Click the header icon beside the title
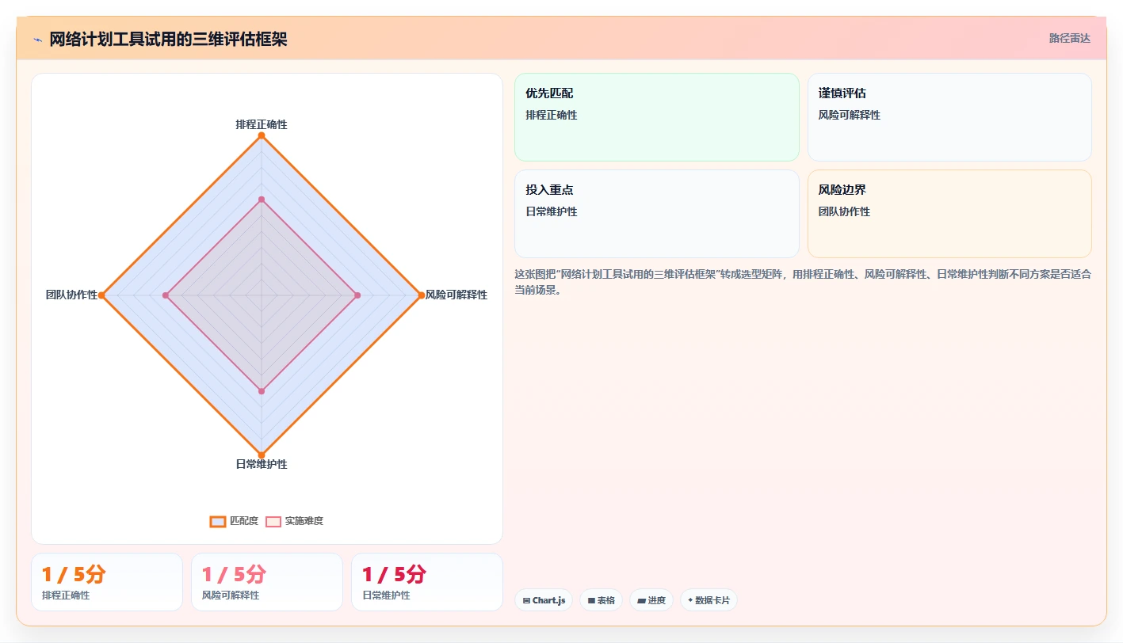This screenshot has height=643, width=1123. coord(37,40)
